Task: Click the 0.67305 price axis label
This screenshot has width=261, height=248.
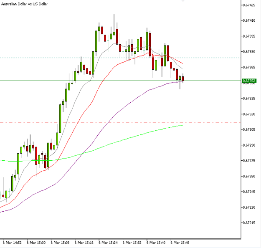Action: coord(249,129)
